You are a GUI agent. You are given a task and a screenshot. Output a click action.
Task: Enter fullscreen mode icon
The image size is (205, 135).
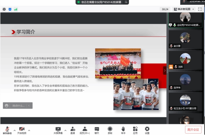click(200, 9)
